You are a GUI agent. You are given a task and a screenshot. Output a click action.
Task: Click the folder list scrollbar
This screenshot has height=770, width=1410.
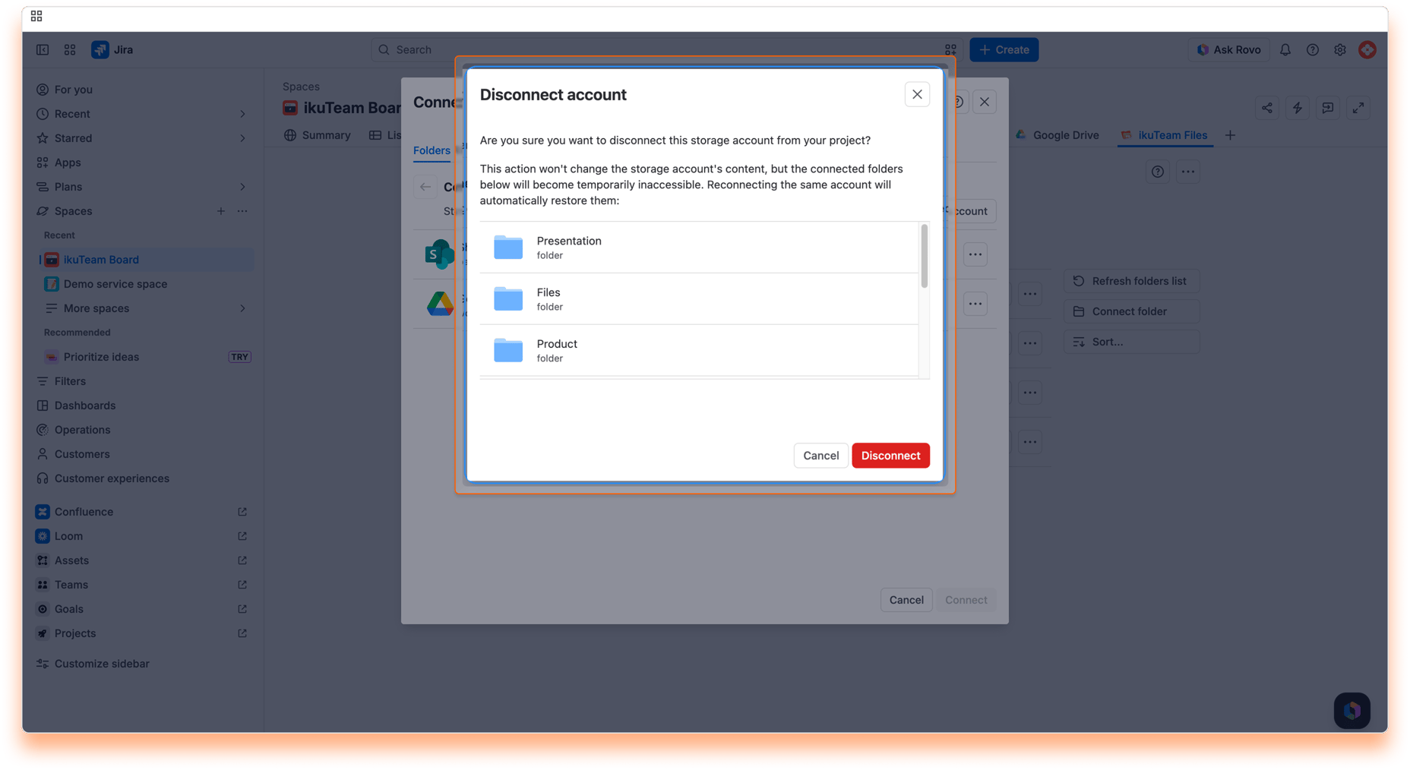click(x=924, y=256)
